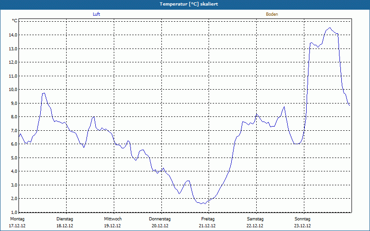This screenshot has height=231, width=370.
Task: Select the blue 'Luft' legend label
Action: click(x=96, y=14)
